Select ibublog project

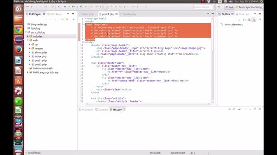pos(35,28)
